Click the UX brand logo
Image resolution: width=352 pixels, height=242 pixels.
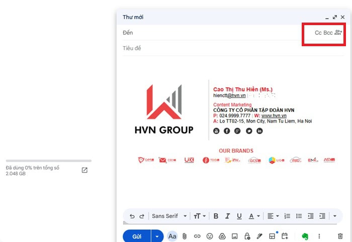tap(189, 160)
